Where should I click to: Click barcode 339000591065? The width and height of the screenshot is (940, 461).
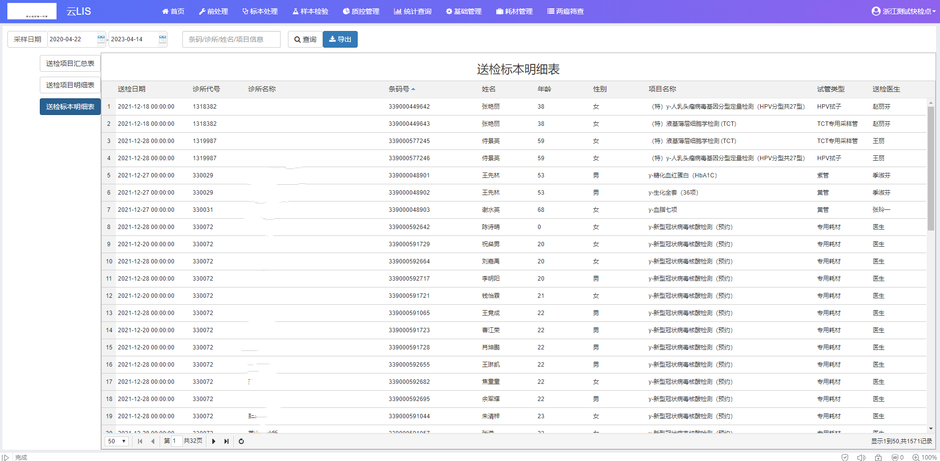pos(409,313)
